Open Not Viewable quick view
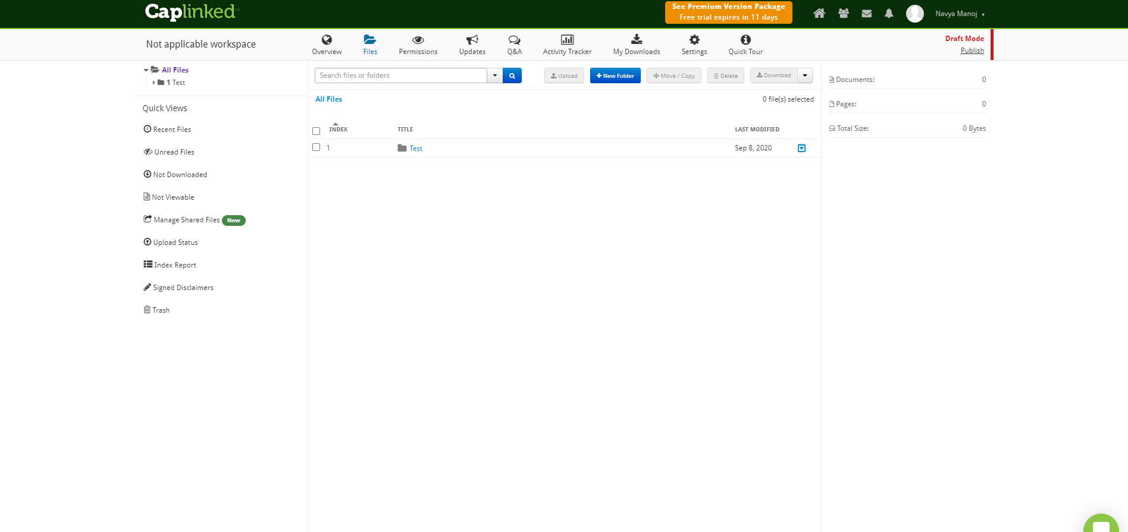 (169, 197)
